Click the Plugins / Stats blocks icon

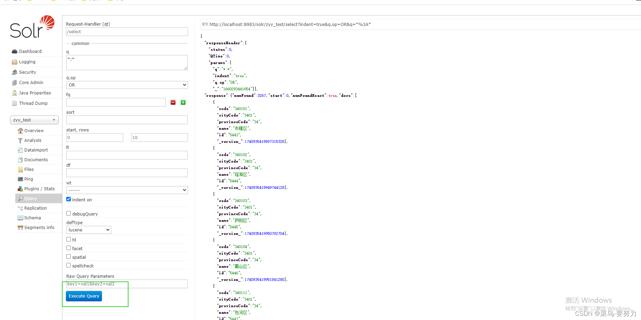(x=20, y=189)
